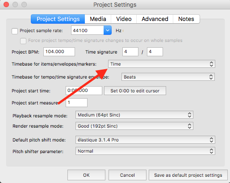Open the Pitch shifter parameter dropdown
The image size is (230, 183).
pyautogui.click(x=145, y=151)
